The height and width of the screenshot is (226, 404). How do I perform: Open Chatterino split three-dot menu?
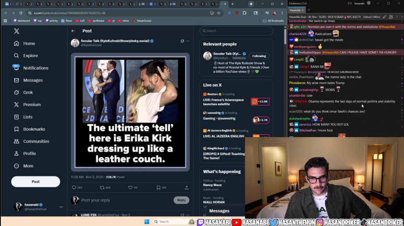point(398,17)
